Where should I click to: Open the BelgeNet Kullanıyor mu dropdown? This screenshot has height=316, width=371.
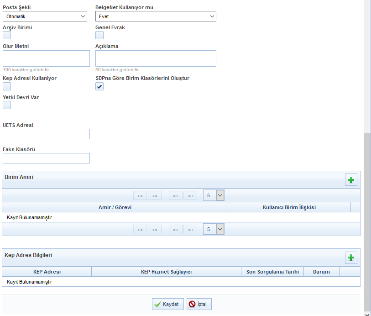(x=156, y=16)
